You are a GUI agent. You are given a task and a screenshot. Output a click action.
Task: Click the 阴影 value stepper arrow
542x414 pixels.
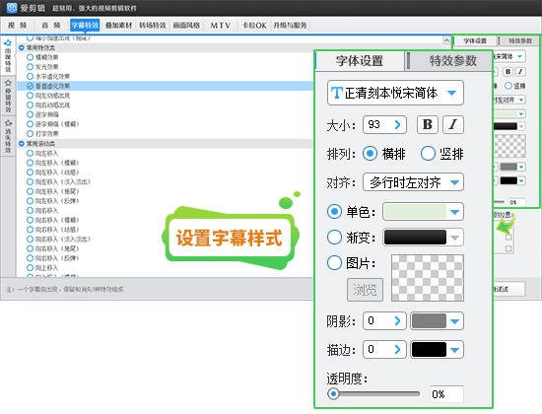pyautogui.click(x=397, y=321)
